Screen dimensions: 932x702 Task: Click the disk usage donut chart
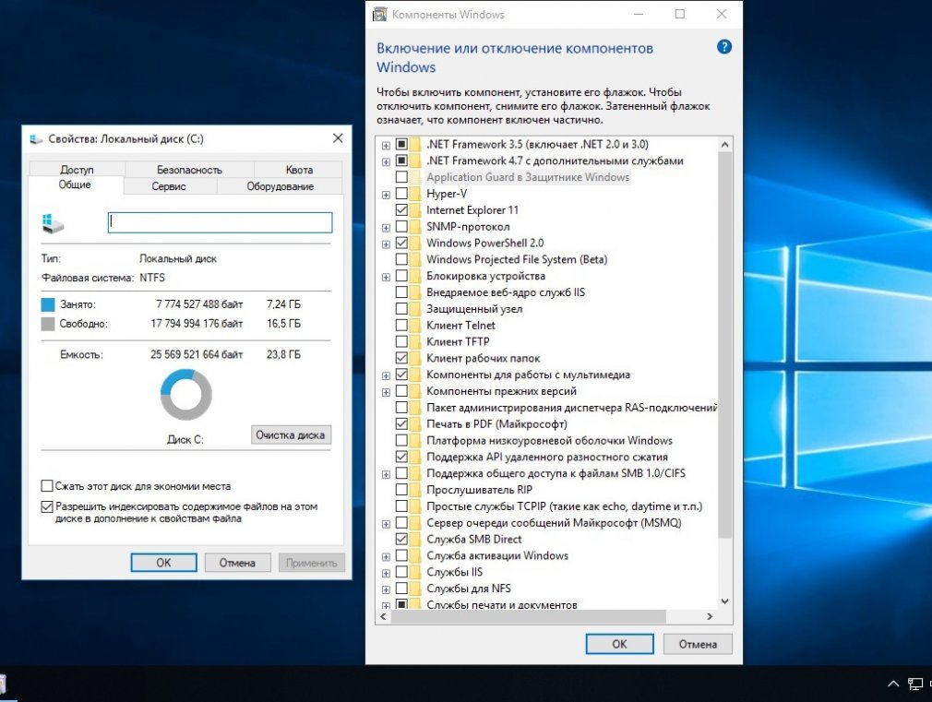[186, 395]
